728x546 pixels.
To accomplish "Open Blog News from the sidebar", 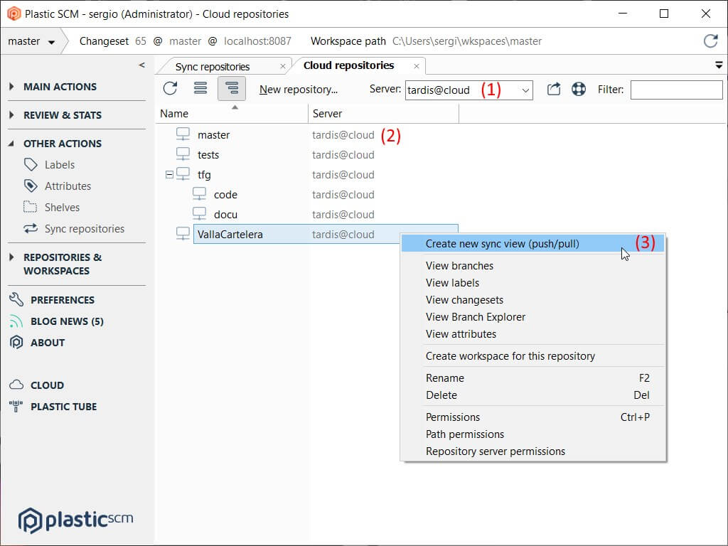I will click(x=64, y=321).
